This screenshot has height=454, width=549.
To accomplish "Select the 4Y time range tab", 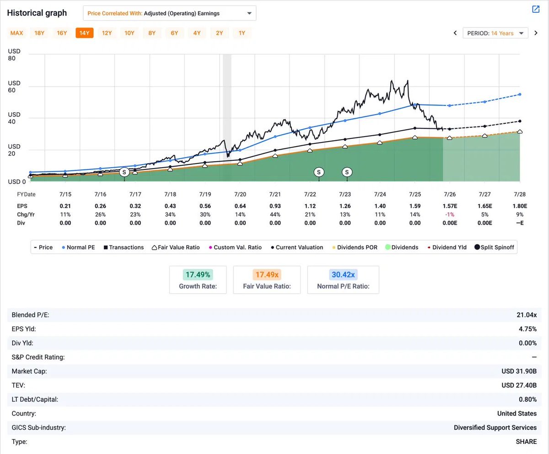I will (x=197, y=33).
